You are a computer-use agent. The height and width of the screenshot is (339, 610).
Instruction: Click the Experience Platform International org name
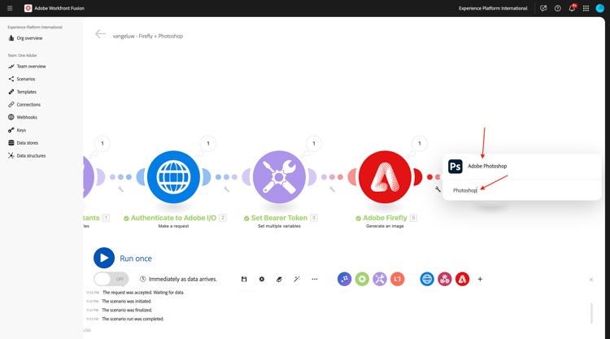(493, 8)
